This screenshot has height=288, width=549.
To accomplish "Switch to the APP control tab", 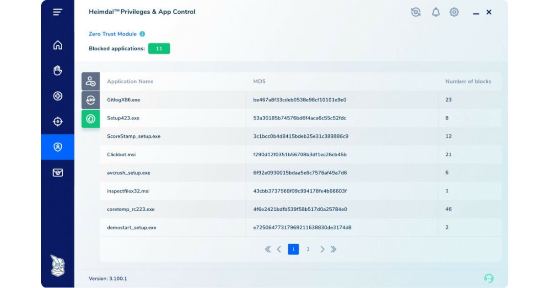I will point(91,100).
